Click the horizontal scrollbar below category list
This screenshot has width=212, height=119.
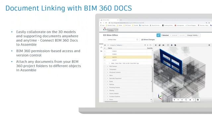coord(111,101)
